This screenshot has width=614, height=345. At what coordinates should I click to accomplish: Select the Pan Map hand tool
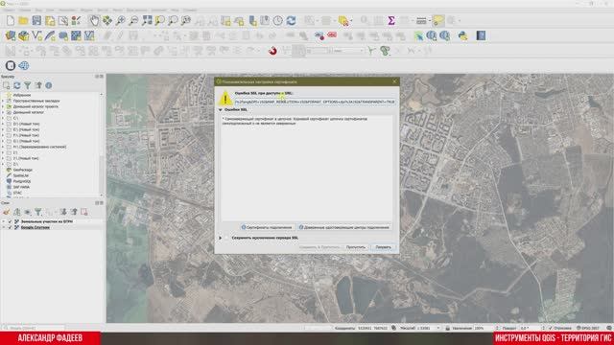click(94, 21)
